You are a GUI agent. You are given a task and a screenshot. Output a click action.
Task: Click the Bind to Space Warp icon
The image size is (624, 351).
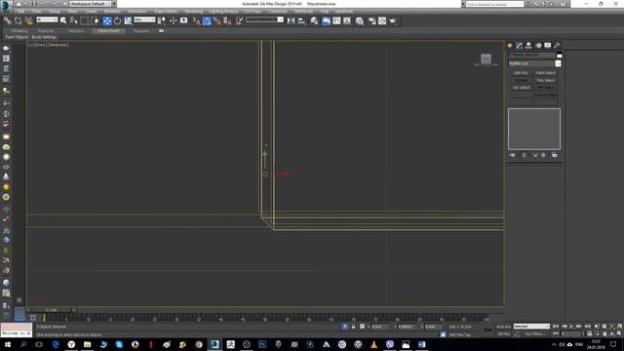coord(28,20)
